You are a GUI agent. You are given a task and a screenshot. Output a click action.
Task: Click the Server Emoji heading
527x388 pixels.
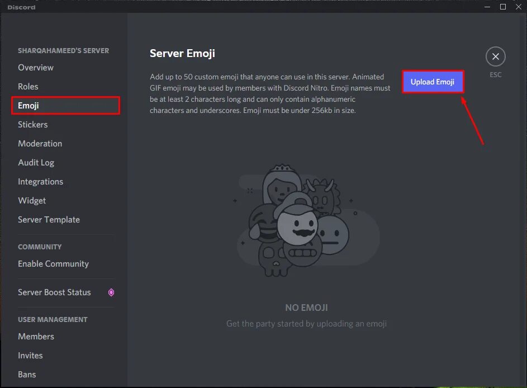pyautogui.click(x=182, y=54)
